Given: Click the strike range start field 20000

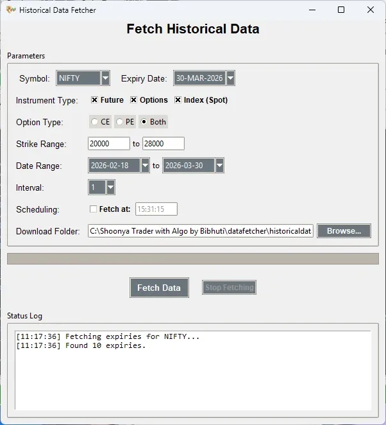Looking at the screenshot, I should [109, 143].
